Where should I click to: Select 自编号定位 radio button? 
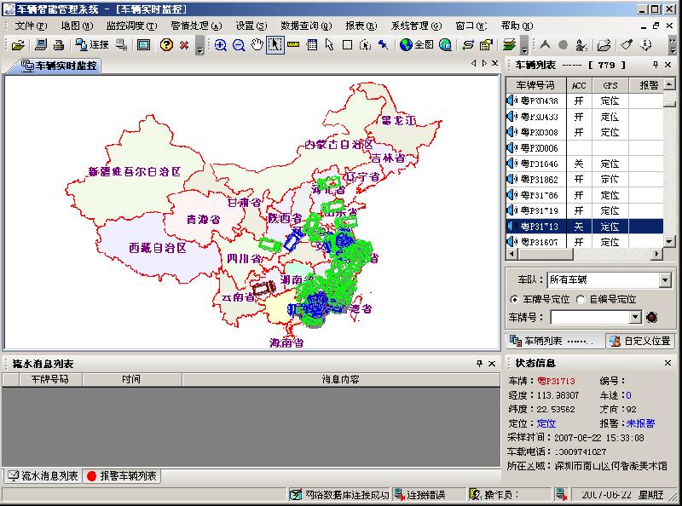[581, 299]
